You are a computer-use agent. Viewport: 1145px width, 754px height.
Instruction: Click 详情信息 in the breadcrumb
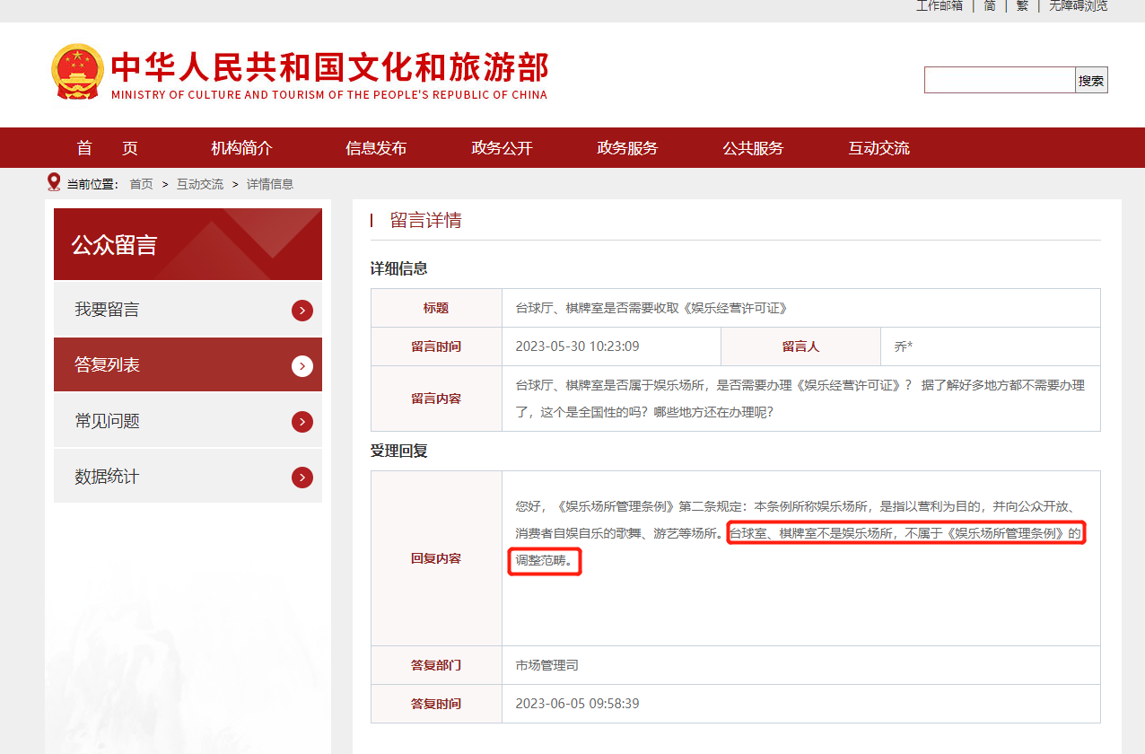(x=270, y=184)
